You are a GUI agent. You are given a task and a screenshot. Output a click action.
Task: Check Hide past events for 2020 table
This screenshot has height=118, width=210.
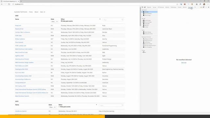click(x=61, y=21)
